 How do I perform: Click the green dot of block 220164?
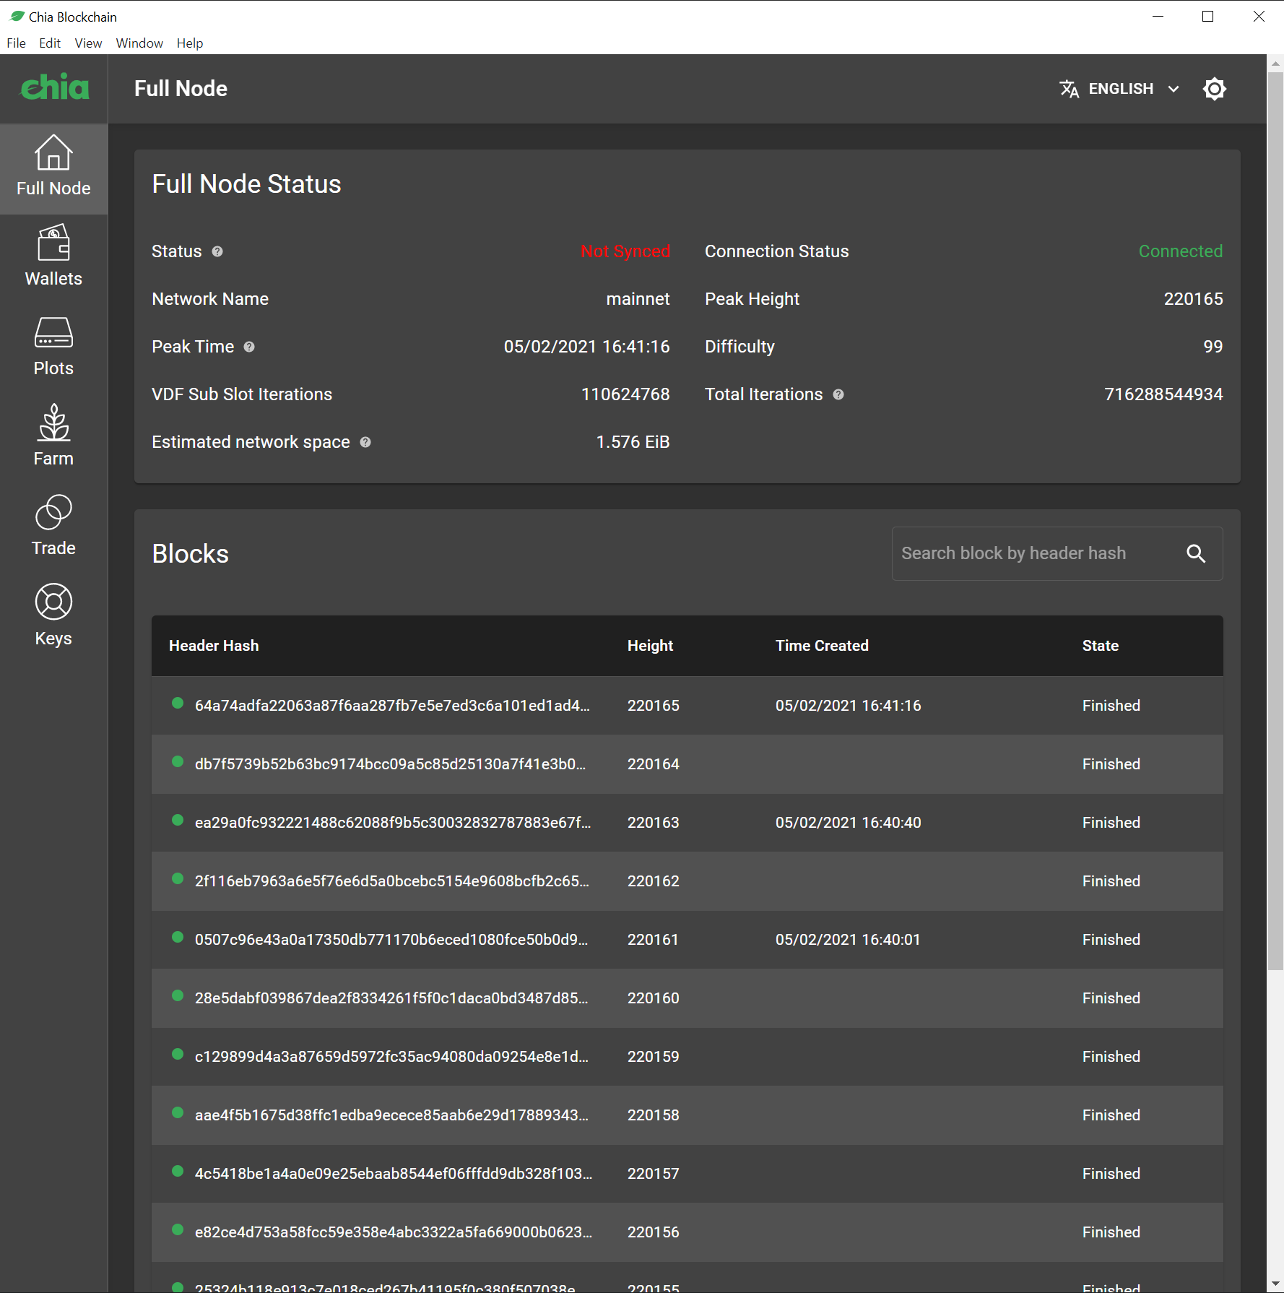tap(177, 762)
